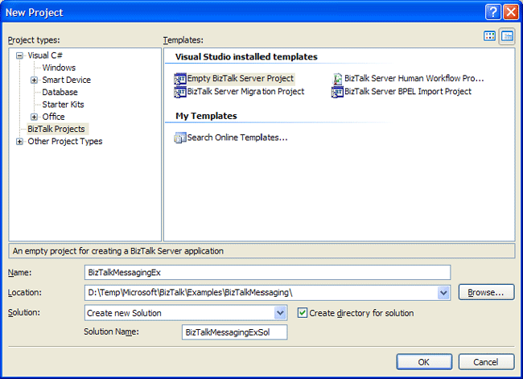Click Empty BizTalk Server Project text
The height and width of the screenshot is (379, 523).
pos(241,78)
